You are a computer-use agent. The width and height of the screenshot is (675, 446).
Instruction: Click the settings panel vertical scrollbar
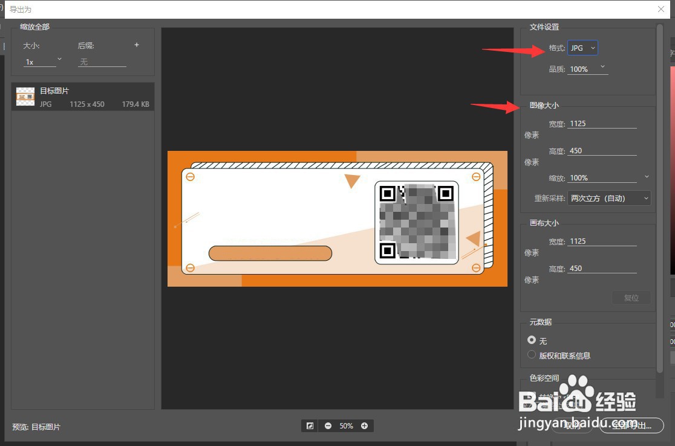pyautogui.click(x=659, y=197)
